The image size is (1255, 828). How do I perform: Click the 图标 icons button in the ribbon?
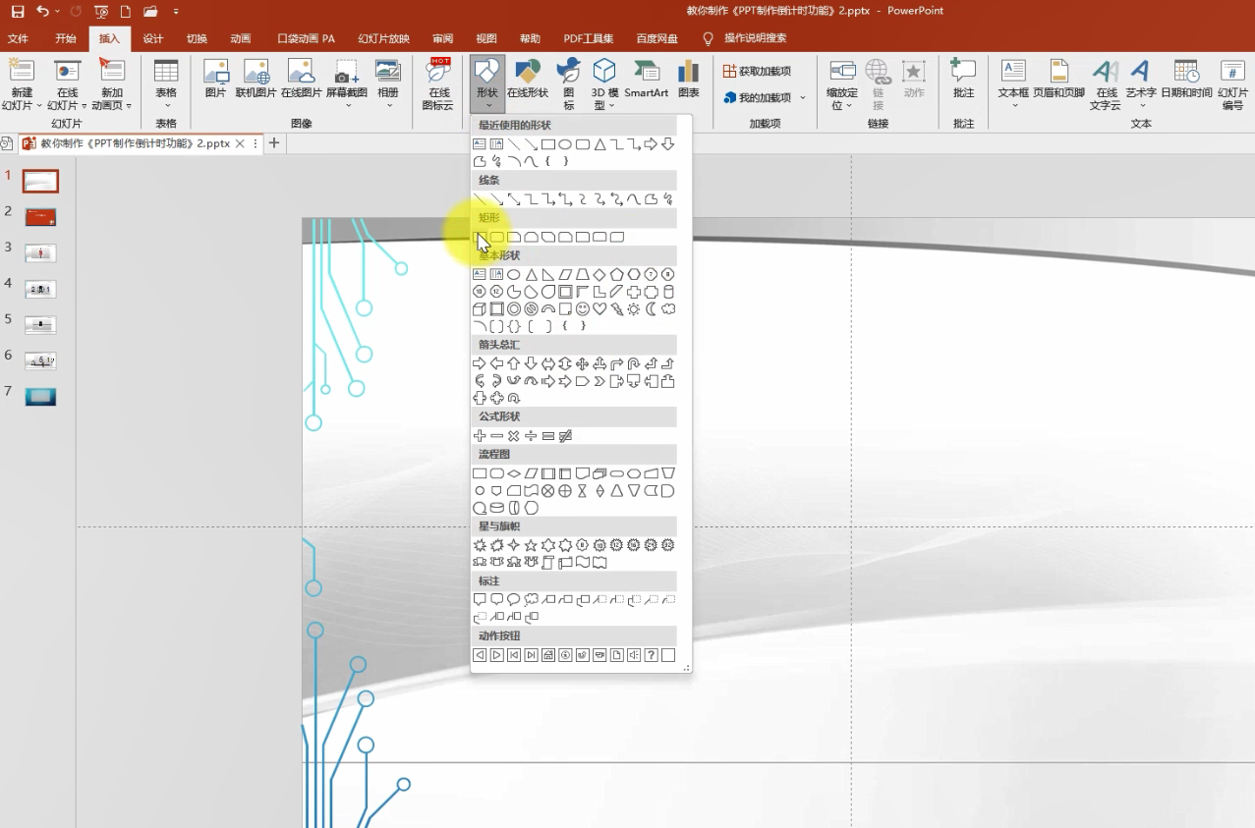coord(568,83)
